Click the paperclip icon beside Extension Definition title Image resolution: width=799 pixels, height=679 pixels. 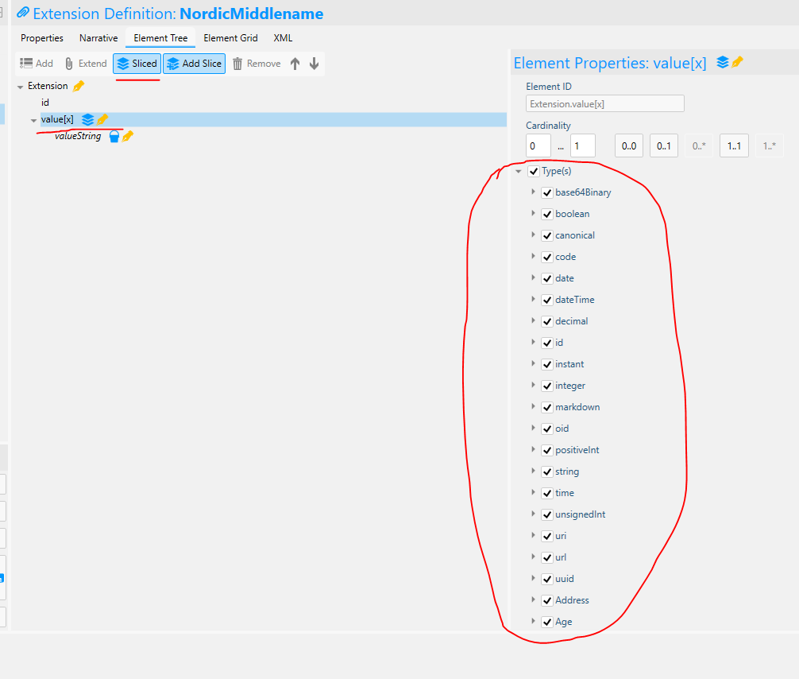(23, 12)
